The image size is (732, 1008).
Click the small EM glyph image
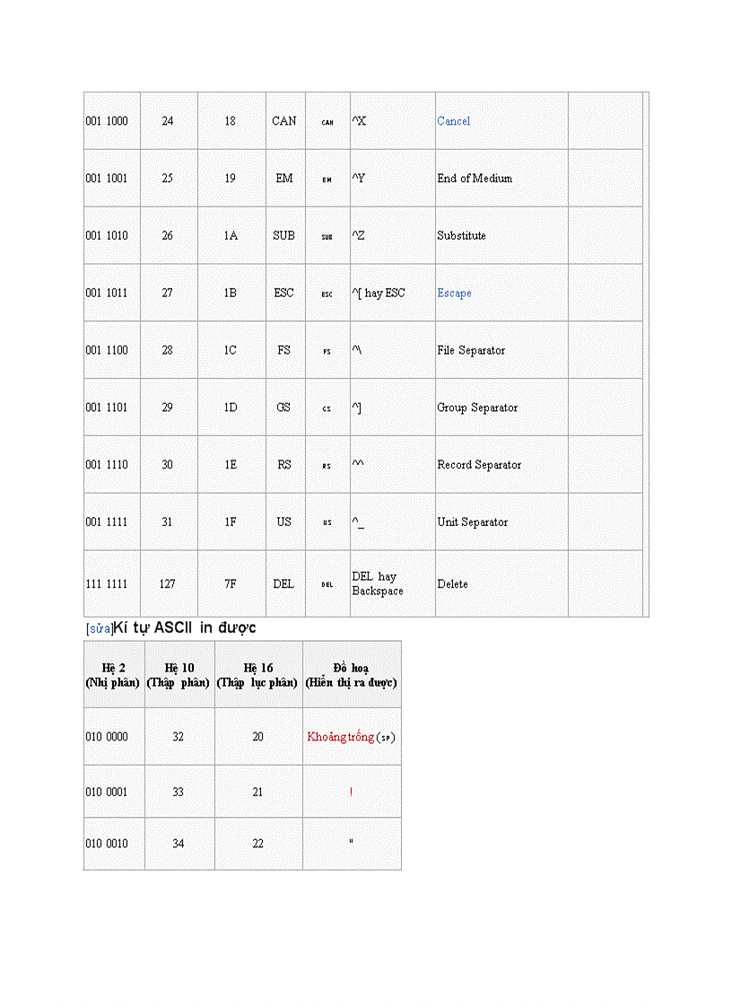click(327, 180)
